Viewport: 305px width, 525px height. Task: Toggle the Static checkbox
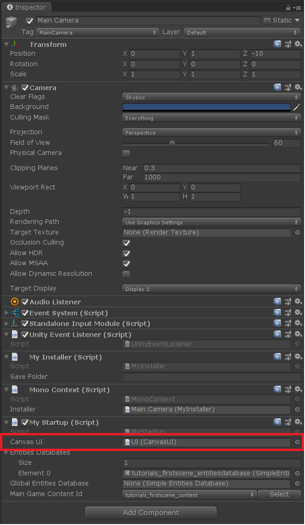267,21
